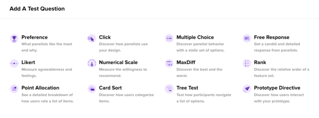This screenshot has height=118, width=319.
Task: Click the Preference trophy icon
Action: click(14, 38)
